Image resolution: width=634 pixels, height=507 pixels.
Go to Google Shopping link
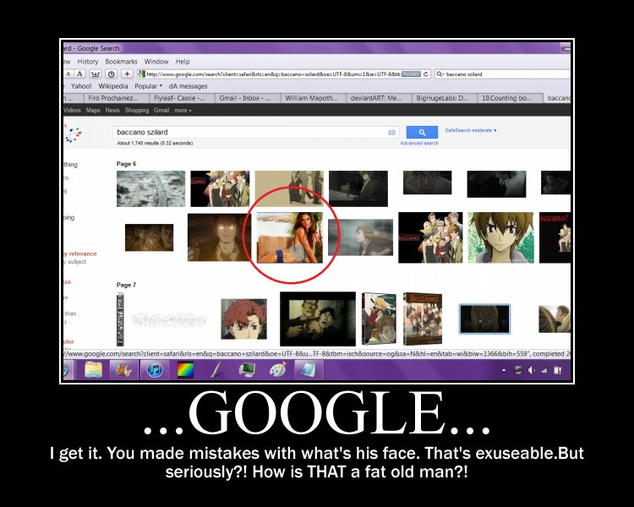coord(137,111)
